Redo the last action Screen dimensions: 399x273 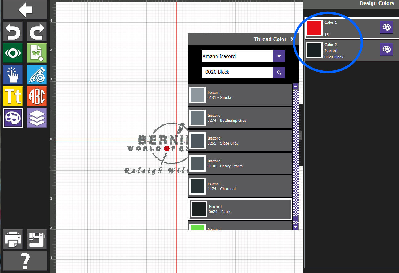37,31
